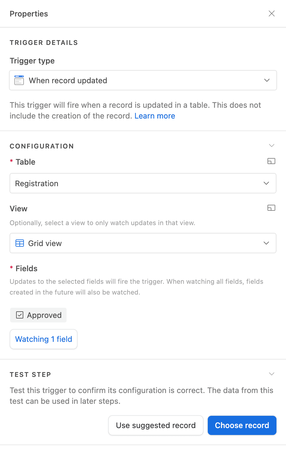
Task: Click the layout icon beside Table label
Action: 271,161
